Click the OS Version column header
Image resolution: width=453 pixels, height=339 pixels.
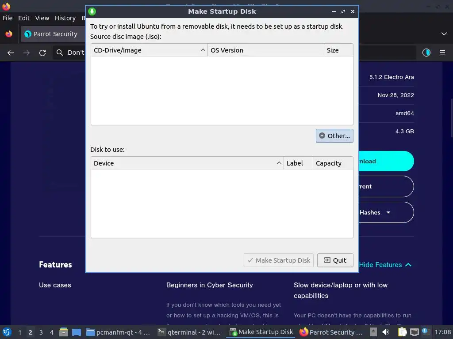(x=265, y=50)
